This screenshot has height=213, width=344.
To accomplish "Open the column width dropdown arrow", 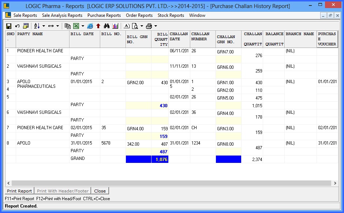I will tap(57, 26).
